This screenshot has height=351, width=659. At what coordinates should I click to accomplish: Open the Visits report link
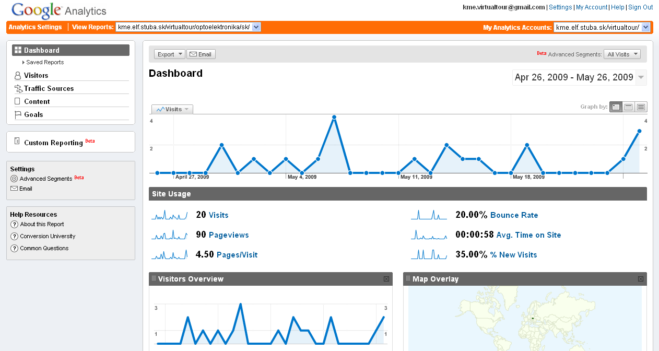point(218,215)
